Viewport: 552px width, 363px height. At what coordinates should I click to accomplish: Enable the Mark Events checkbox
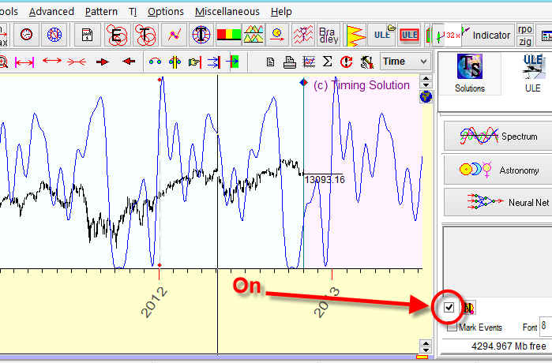pyautogui.click(x=452, y=327)
